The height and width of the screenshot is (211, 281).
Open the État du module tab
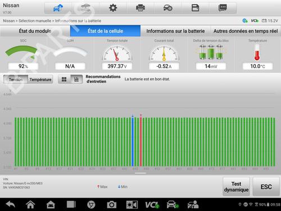point(35,31)
